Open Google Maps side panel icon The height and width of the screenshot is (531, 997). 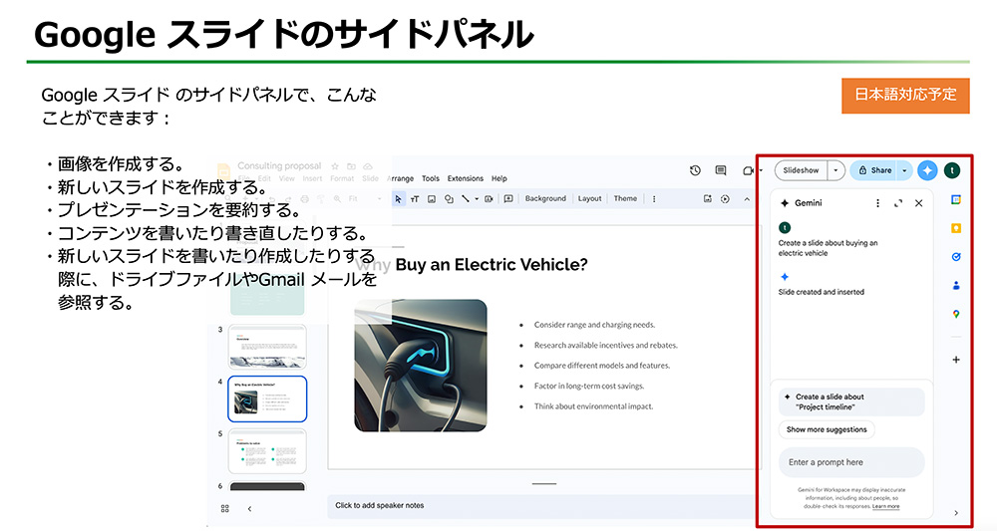956,314
